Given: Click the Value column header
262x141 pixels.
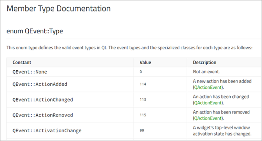Looking at the screenshot, I should click(x=145, y=62).
